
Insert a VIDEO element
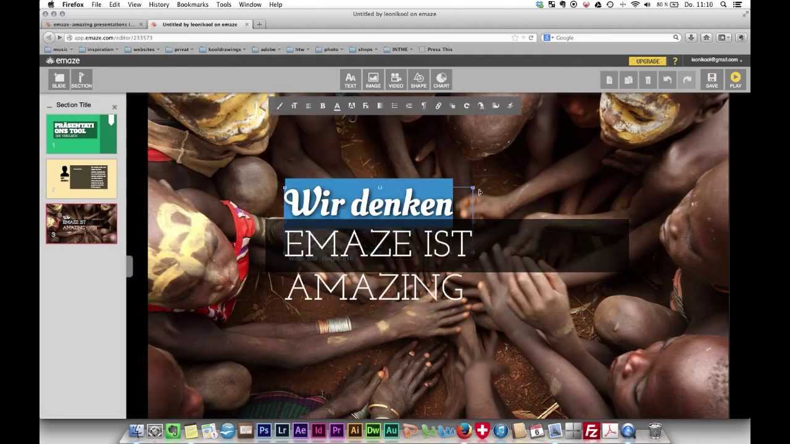pos(396,79)
